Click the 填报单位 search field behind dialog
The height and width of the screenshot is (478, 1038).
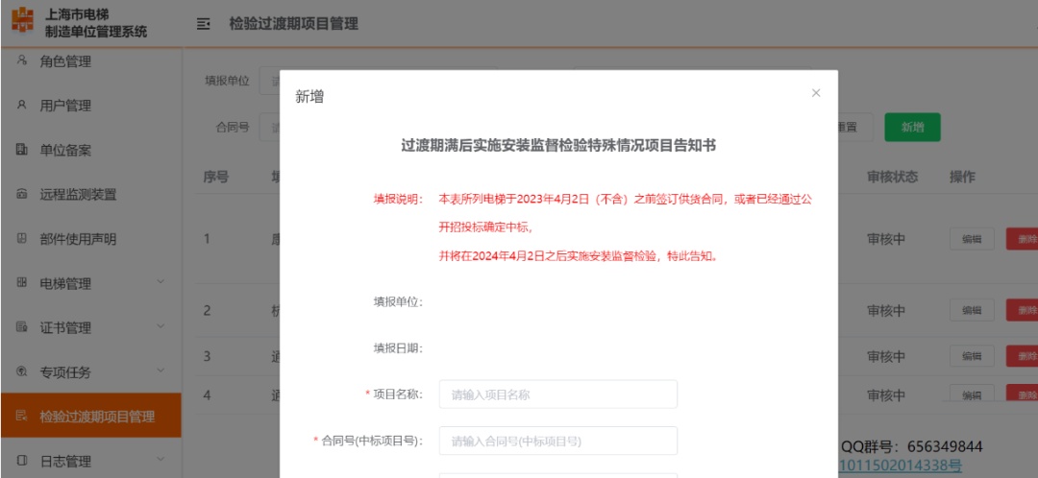click(x=269, y=81)
